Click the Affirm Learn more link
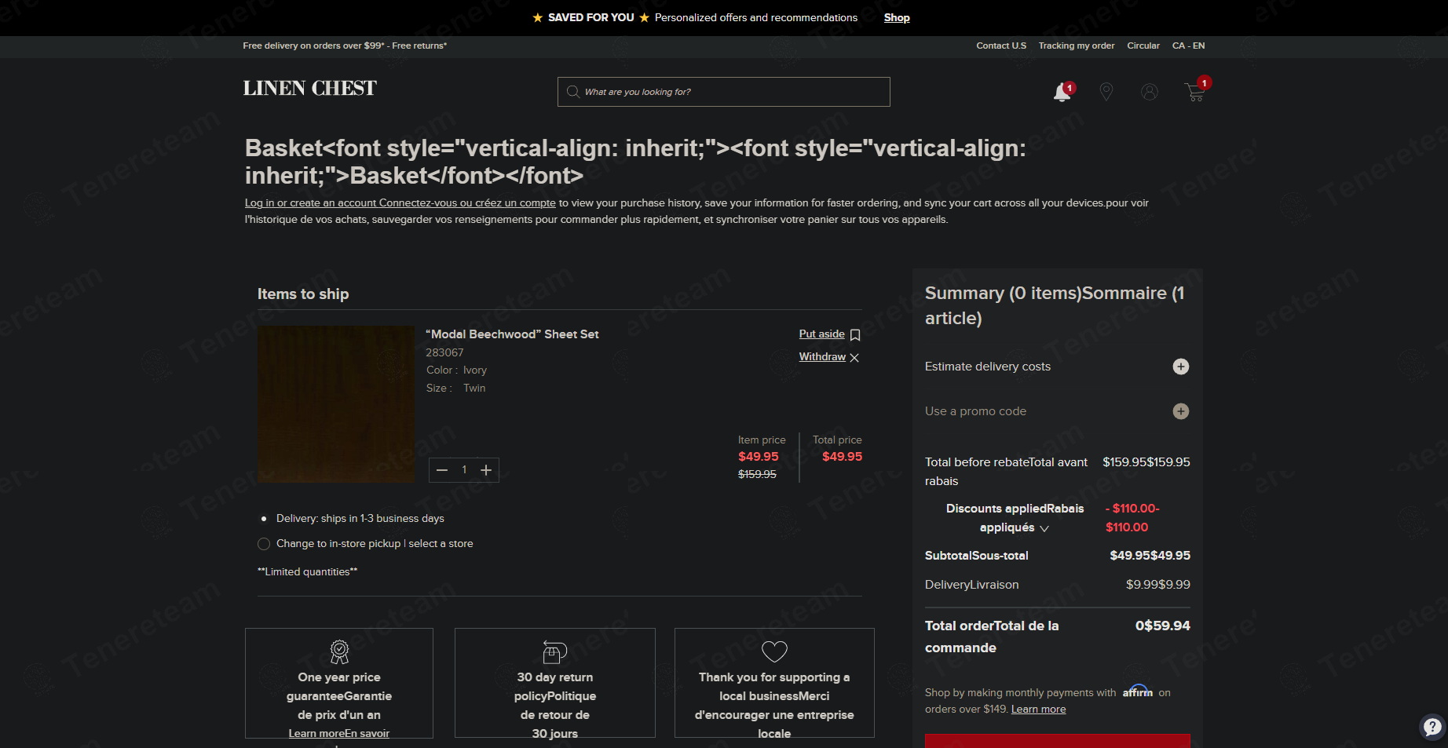 pos(1038,710)
